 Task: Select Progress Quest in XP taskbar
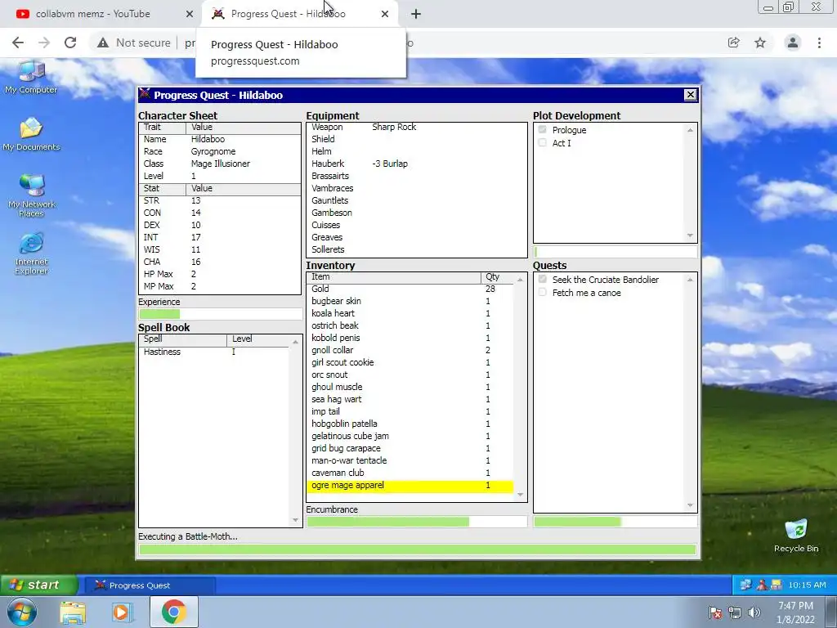pos(150,585)
